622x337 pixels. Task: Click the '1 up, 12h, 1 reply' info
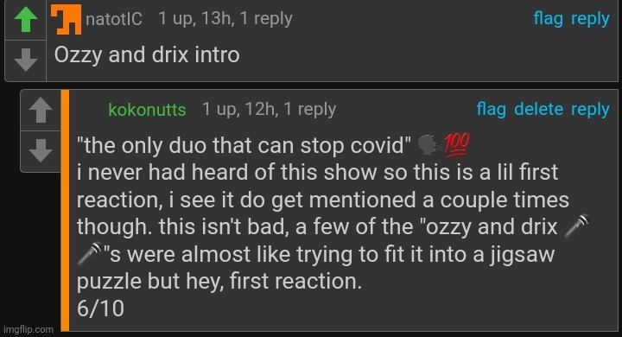(269, 109)
